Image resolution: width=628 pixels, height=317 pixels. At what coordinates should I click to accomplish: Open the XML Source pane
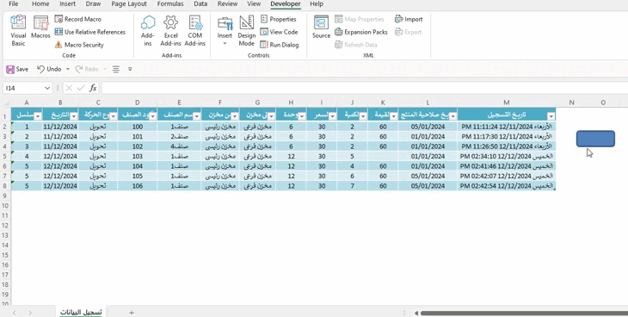[321, 28]
